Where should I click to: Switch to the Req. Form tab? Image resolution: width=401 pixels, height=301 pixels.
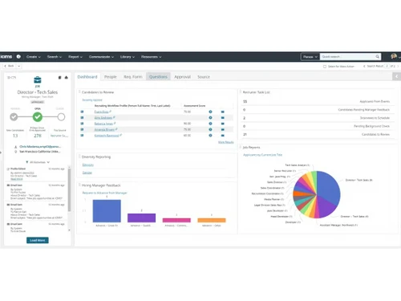pos(133,77)
